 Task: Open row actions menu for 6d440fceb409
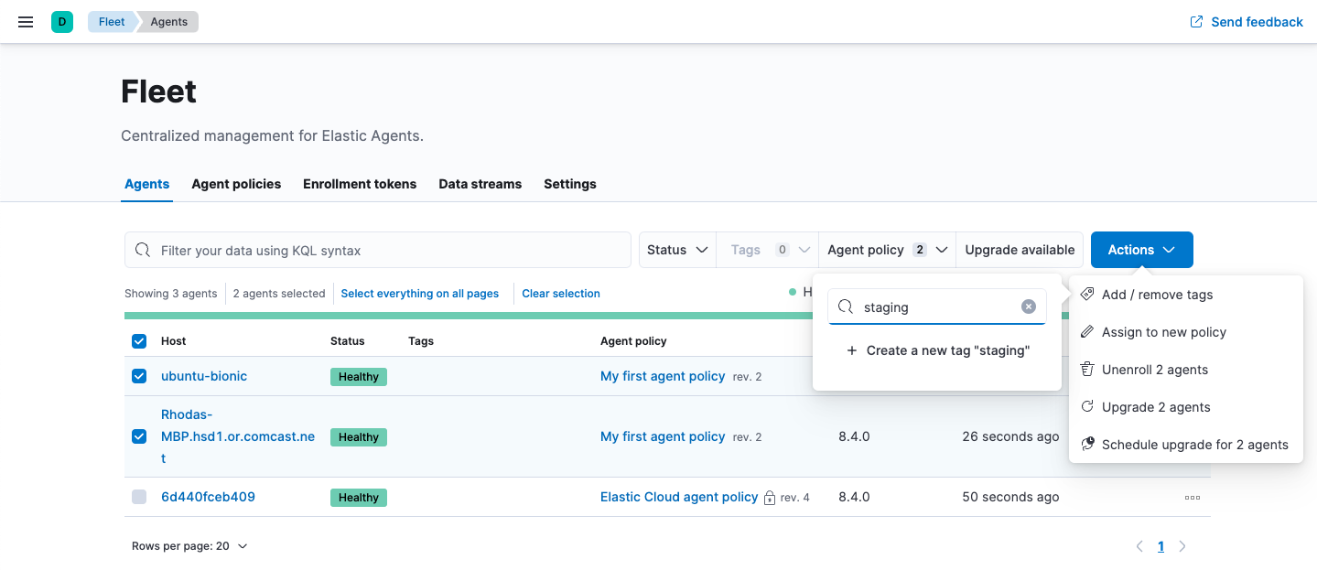click(1192, 498)
